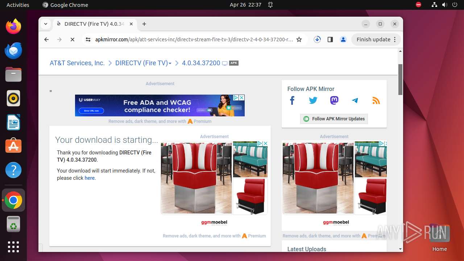Open Firefox from the dock
464x261 pixels.
(13, 26)
